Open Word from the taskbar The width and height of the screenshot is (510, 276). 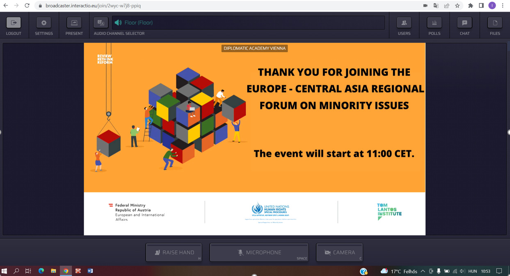(90, 271)
